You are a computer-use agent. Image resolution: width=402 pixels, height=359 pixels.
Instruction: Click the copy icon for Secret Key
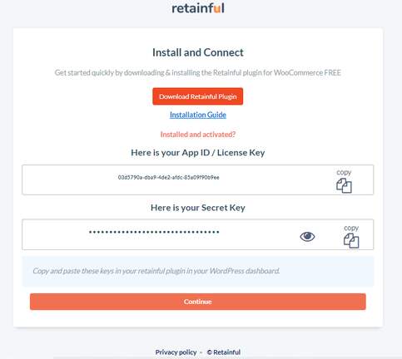click(351, 241)
